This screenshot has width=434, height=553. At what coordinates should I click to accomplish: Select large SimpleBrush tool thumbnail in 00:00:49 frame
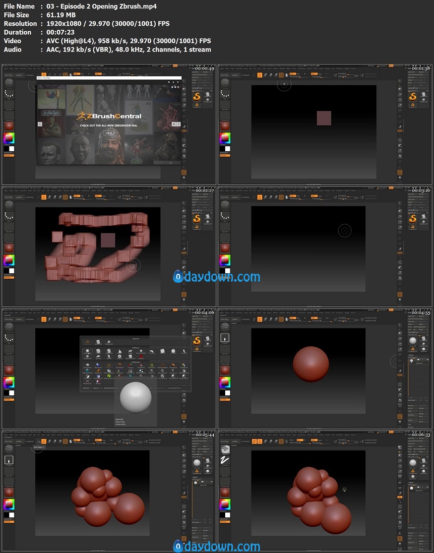point(196,96)
